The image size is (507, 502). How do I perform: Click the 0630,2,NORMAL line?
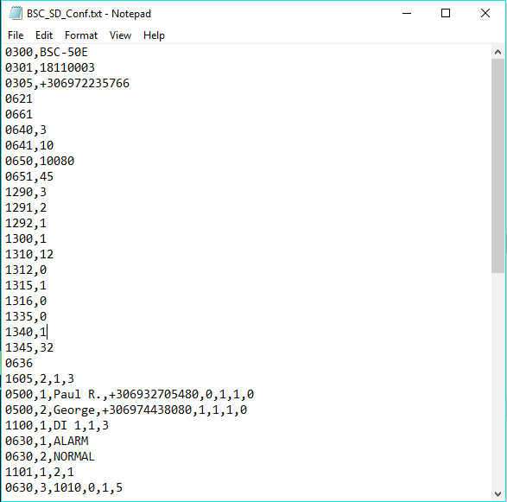click(50, 456)
